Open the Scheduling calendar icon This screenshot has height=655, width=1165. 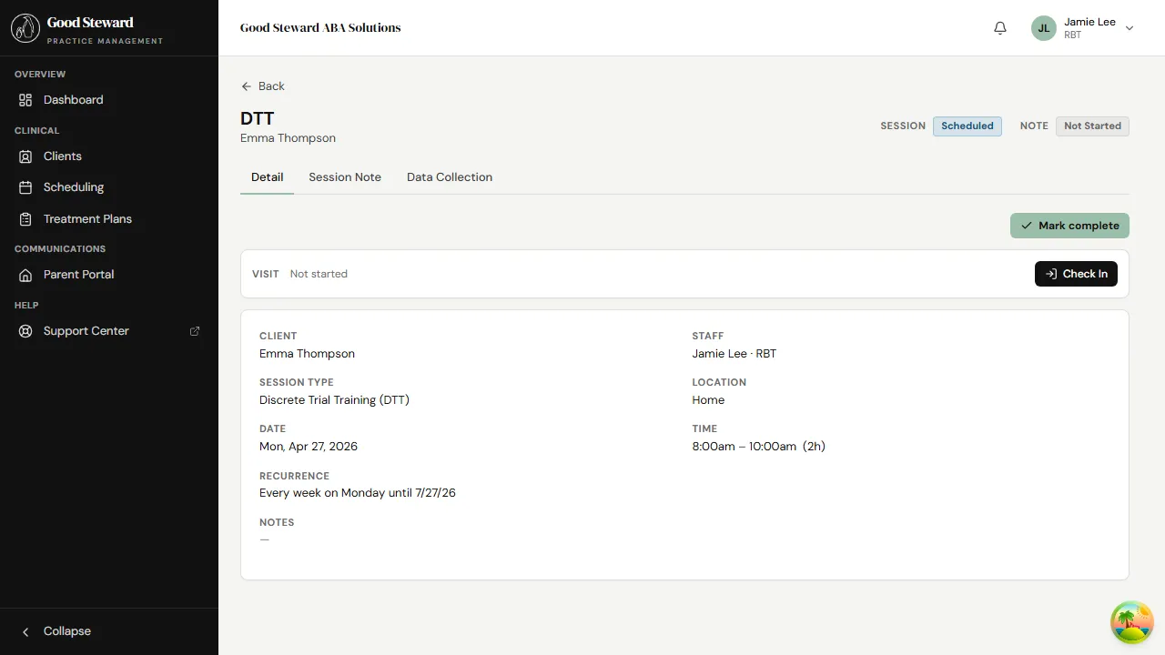pyautogui.click(x=24, y=186)
